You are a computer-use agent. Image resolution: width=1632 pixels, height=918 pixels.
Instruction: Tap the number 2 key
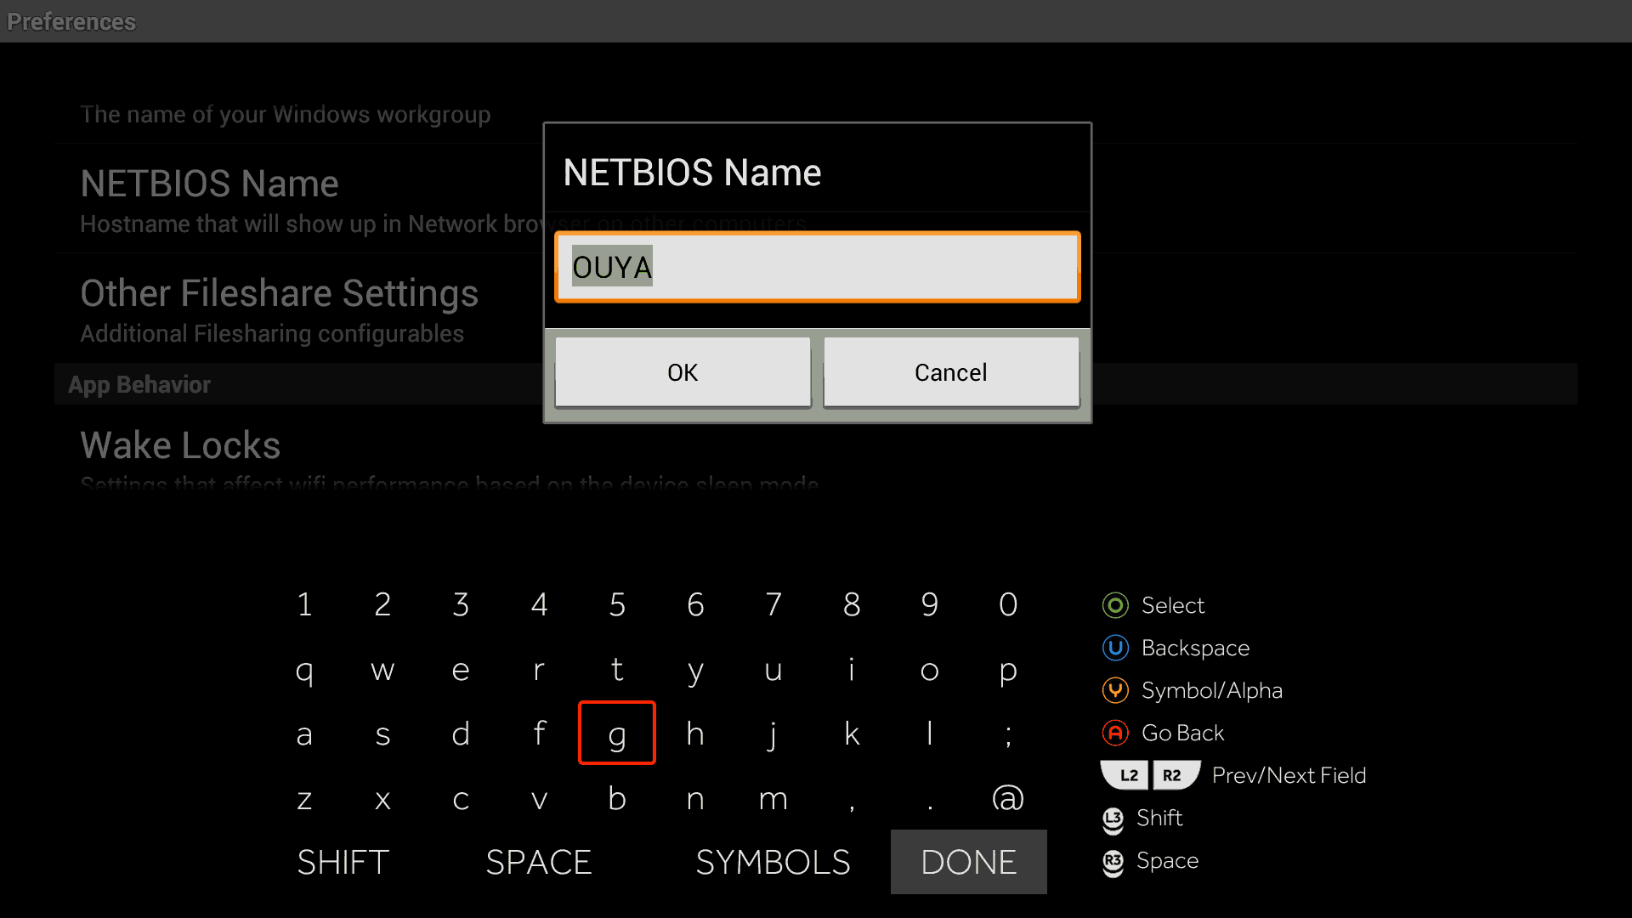point(382,604)
